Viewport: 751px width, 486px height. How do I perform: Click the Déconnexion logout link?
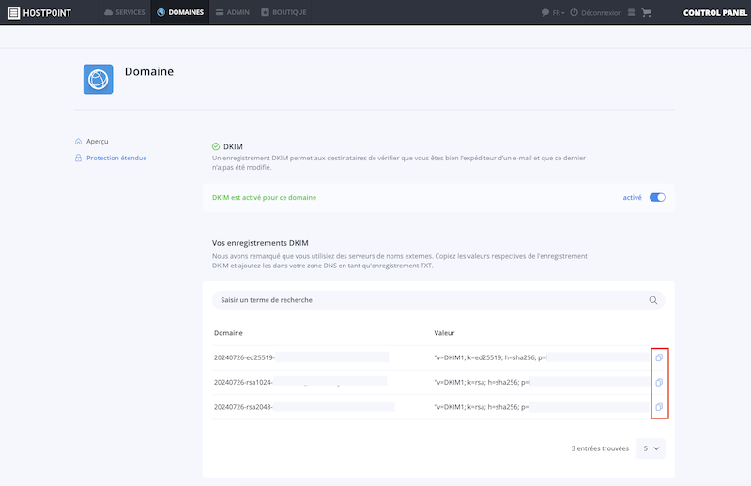[601, 13]
